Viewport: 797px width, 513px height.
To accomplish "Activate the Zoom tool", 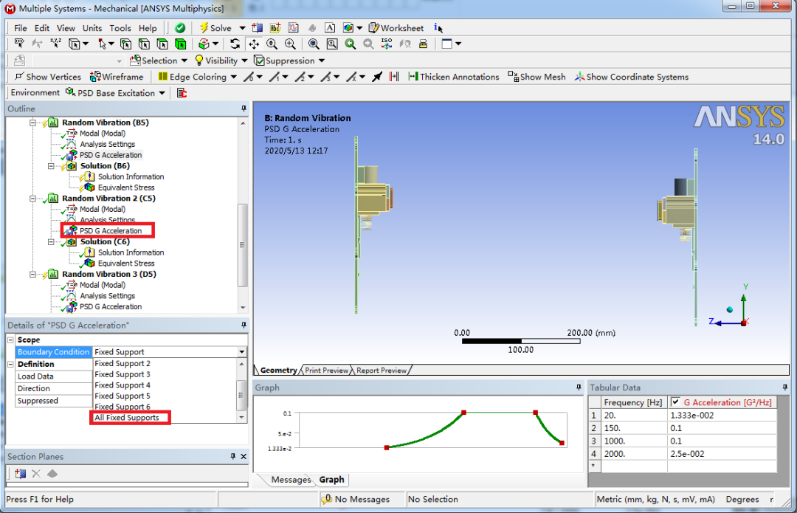I will coord(272,44).
